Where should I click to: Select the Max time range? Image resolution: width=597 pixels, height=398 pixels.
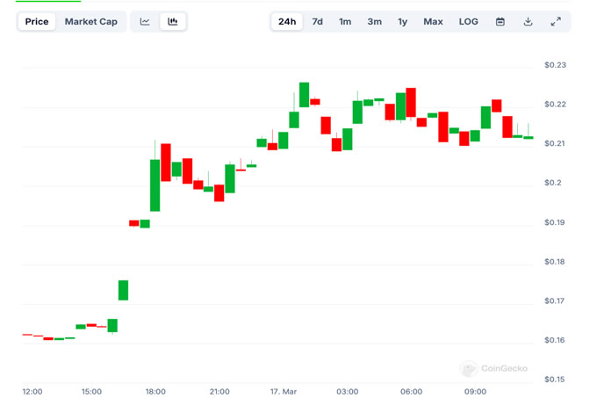[433, 22]
